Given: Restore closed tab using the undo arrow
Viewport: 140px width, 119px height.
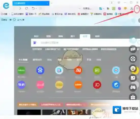Looking at the screenshot, I should tap(33, 9).
